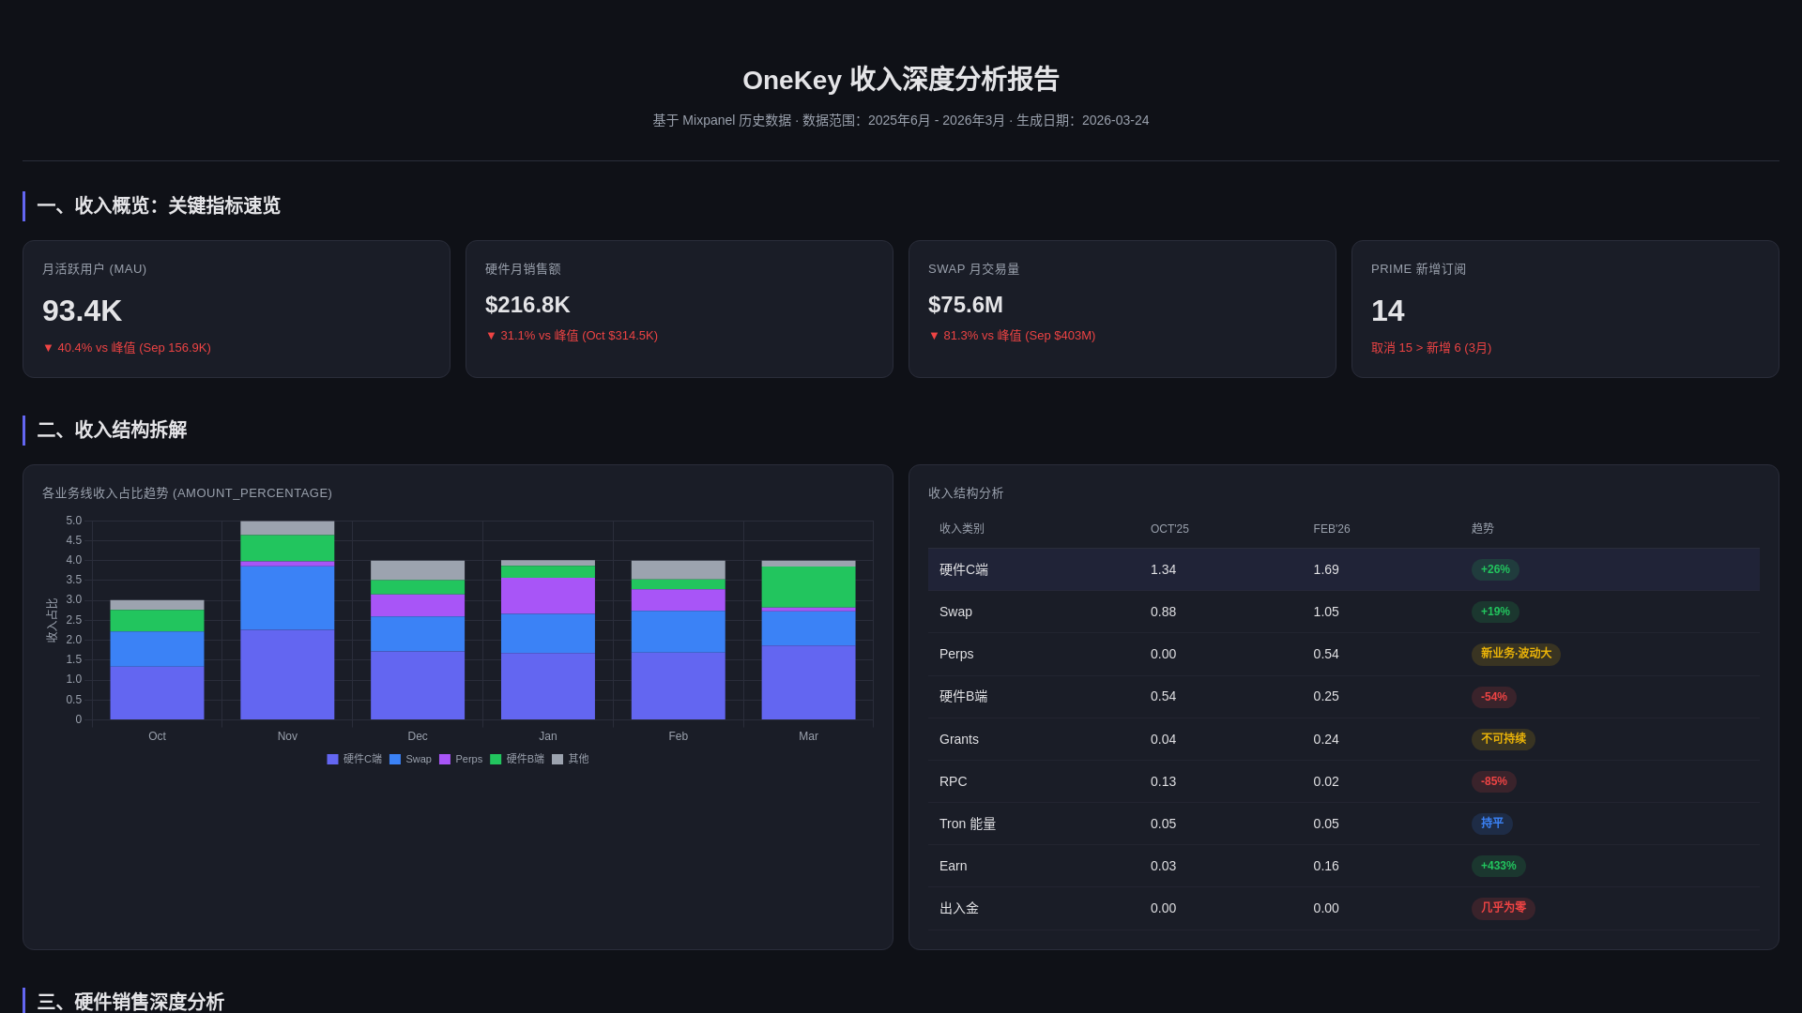Toggle Perps legend item in chart
The image size is (1802, 1013).
click(461, 759)
